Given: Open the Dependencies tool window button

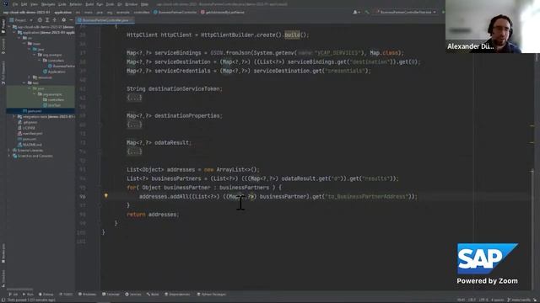Looking at the screenshot, I should 177,295.
